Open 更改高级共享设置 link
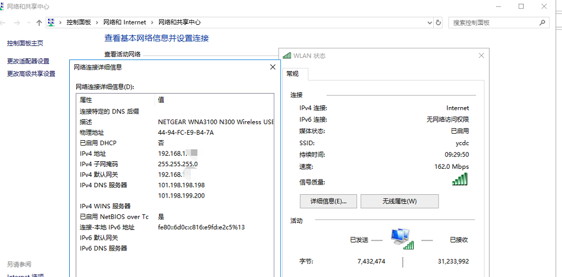This screenshot has height=277, width=562. 31,74
